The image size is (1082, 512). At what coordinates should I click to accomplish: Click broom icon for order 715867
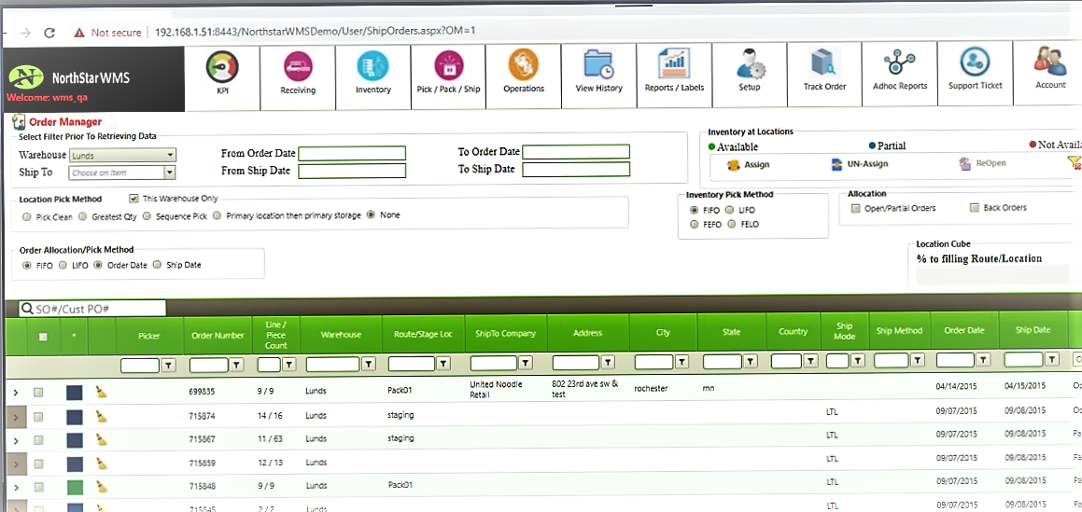pos(102,439)
